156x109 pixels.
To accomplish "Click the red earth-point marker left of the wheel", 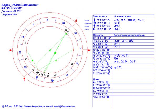I will pos(10,50).
